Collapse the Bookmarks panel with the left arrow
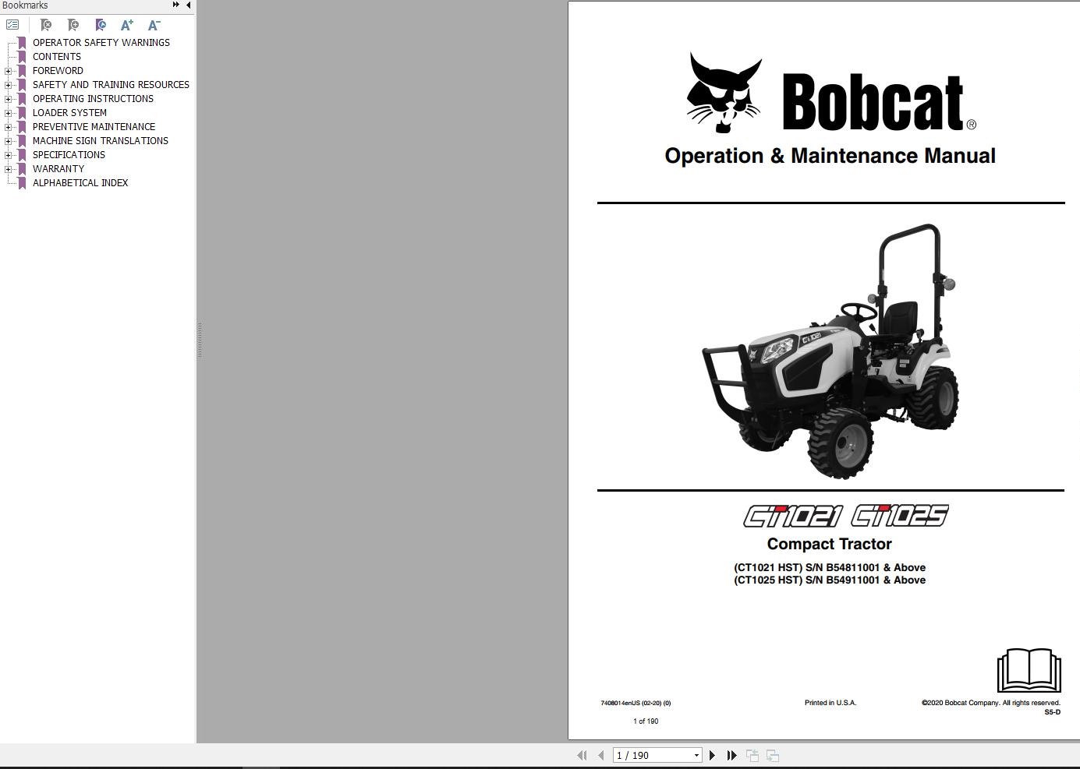This screenshot has width=1080, height=769. click(x=188, y=5)
